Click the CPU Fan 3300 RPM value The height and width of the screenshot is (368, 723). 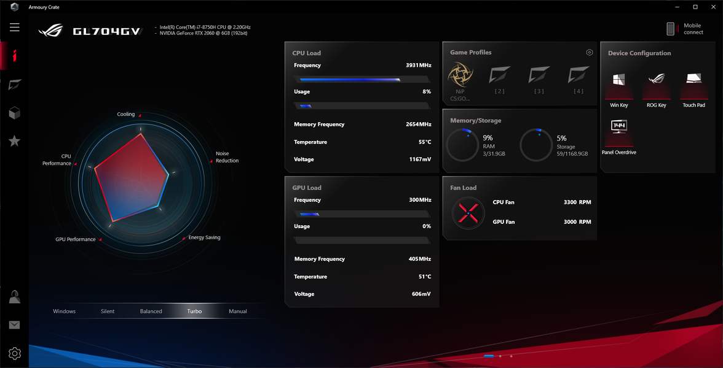tap(577, 202)
